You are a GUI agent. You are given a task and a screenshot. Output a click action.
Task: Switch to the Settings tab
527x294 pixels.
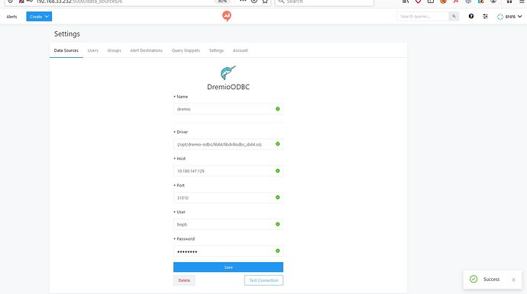click(216, 50)
